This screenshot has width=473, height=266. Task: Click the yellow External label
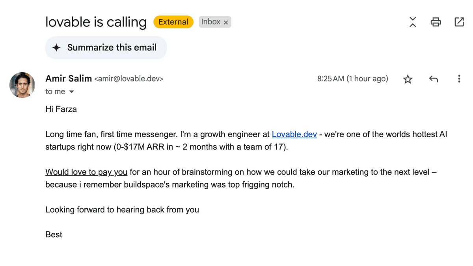173,22
